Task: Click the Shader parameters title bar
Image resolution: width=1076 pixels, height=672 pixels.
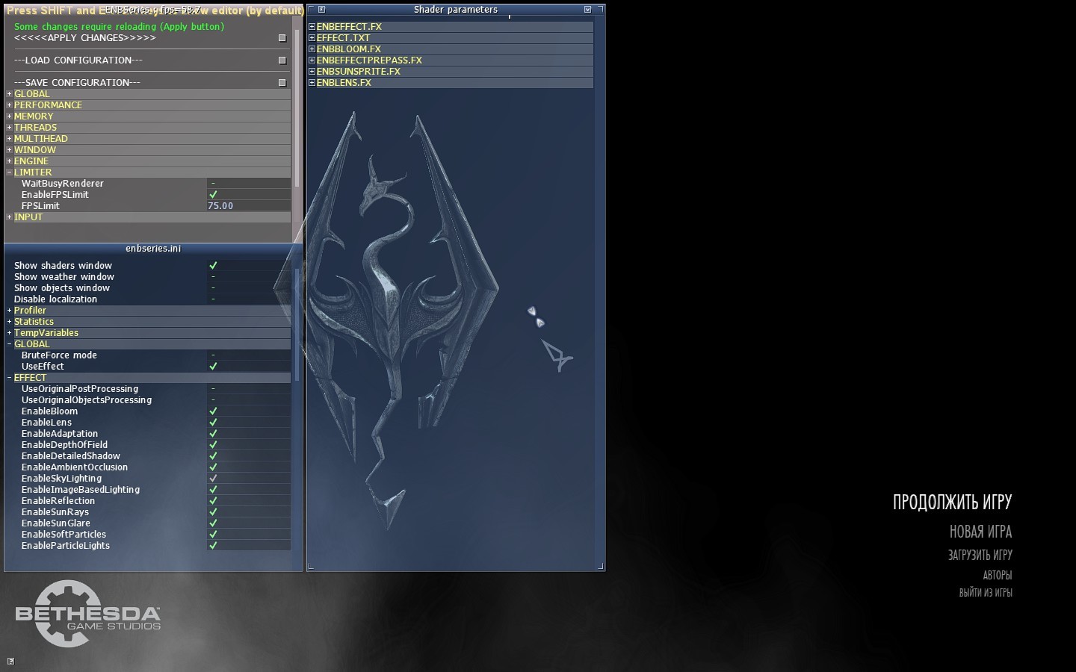Action: click(x=456, y=10)
